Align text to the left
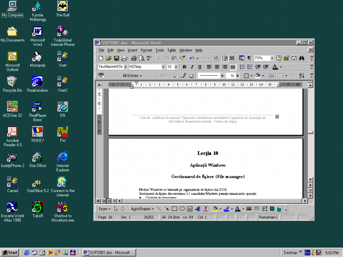 [x=209, y=67]
